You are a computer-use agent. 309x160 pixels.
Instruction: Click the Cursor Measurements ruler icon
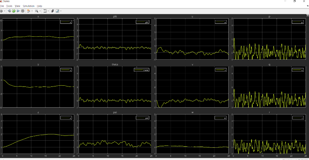tap(57, 11)
